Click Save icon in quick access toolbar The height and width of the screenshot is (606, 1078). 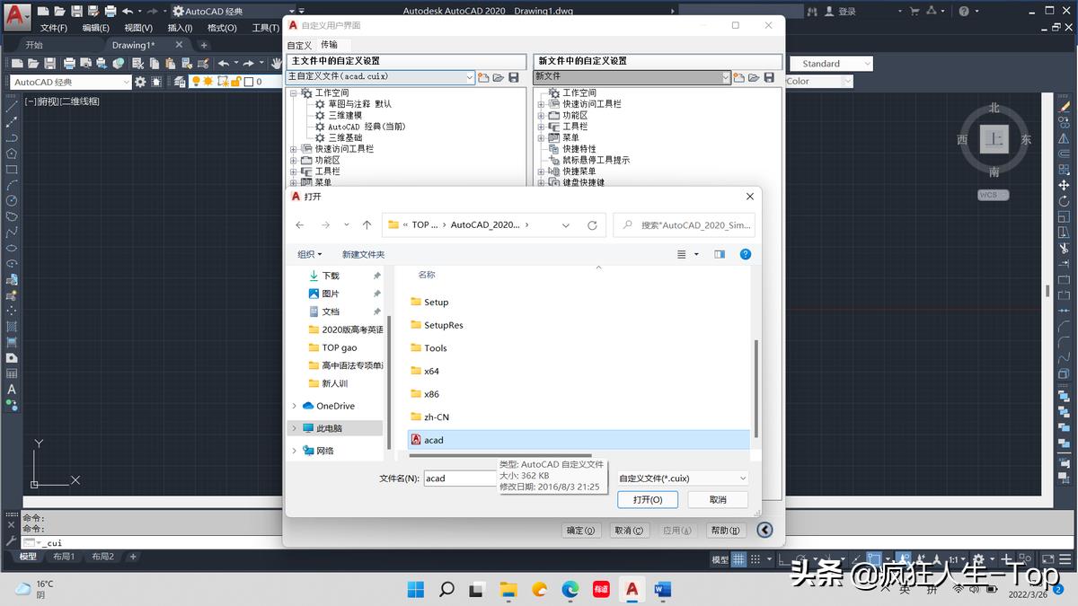click(76, 12)
